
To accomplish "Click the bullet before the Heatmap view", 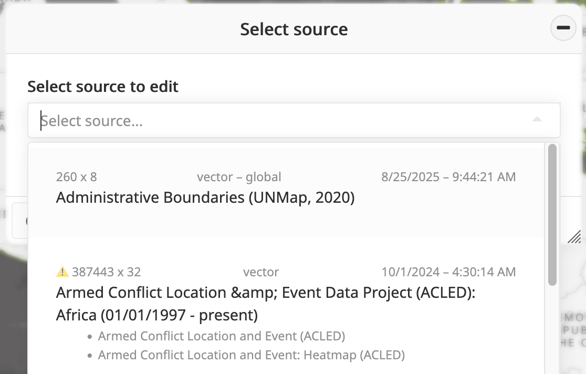I will pos(91,356).
